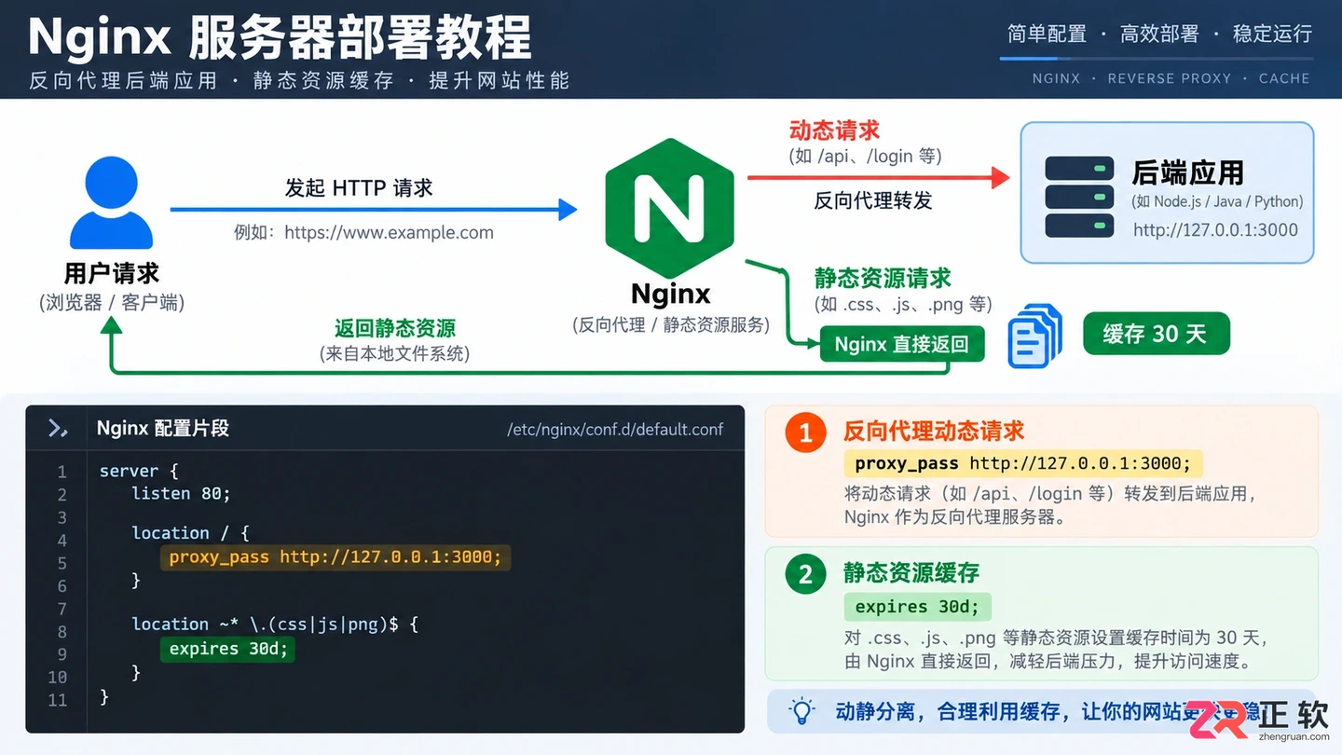The image size is (1342, 755).
Task: Click the 'listen 80;' code line
Action: click(x=181, y=494)
